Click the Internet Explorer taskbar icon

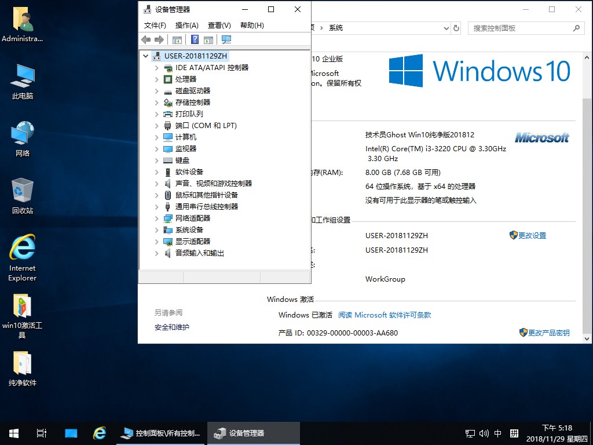tap(100, 433)
